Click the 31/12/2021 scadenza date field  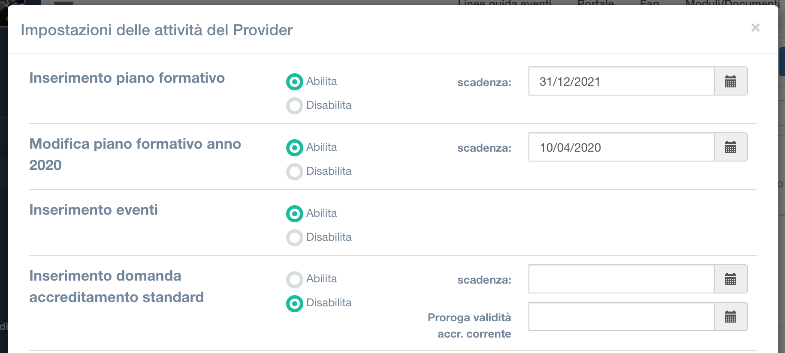pos(622,81)
